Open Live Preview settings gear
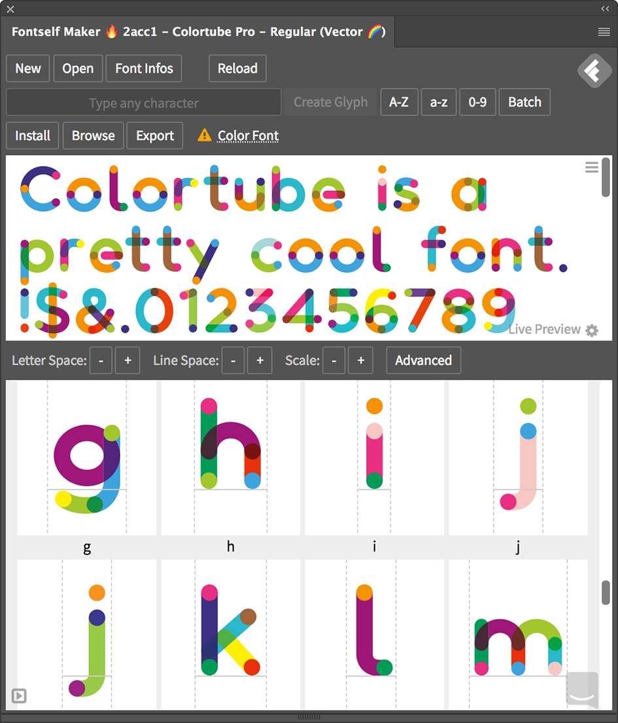Screen dimensions: 618x723 tap(592, 330)
